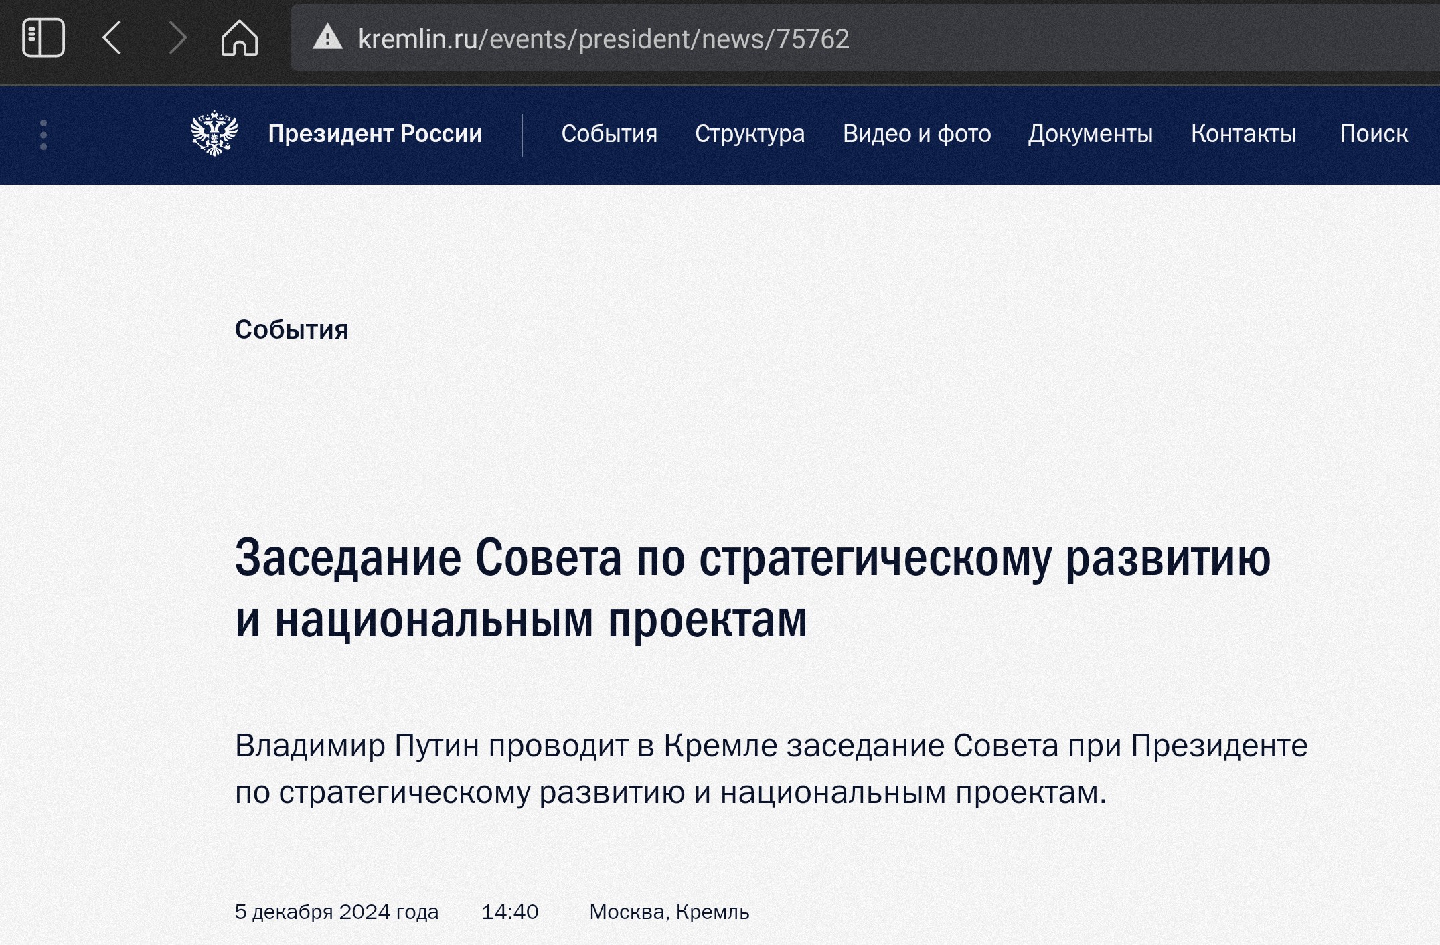This screenshot has width=1440, height=945.
Task: Go forward with the right arrow
Action: pyautogui.click(x=177, y=37)
